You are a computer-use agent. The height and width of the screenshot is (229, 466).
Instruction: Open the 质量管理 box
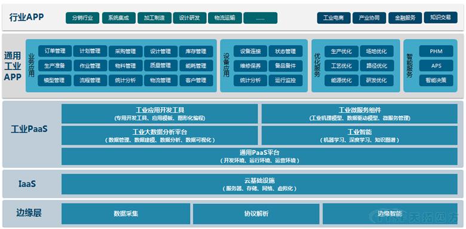click(x=161, y=65)
